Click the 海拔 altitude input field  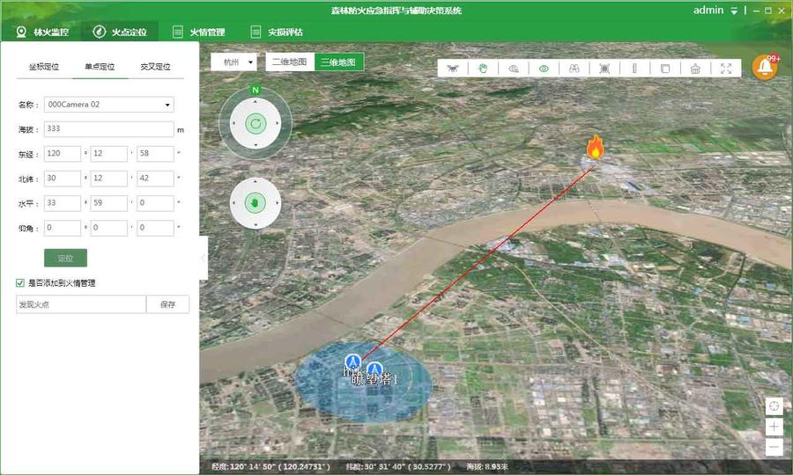click(108, 129)
